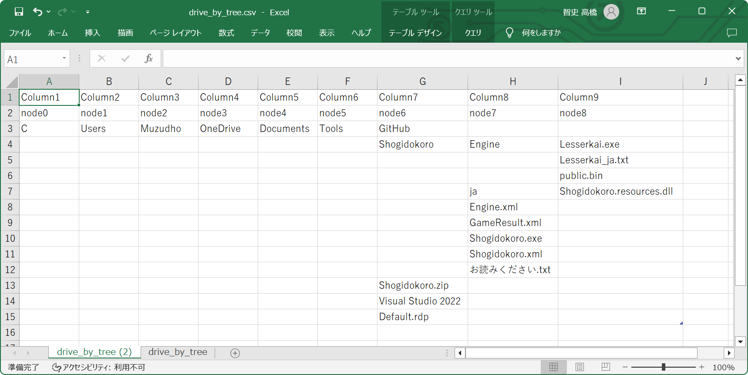This screenshot has height=375, width=748.
Task: Open Customize Quick Access Toolbar dropdown
Action: tap(88, 12)
